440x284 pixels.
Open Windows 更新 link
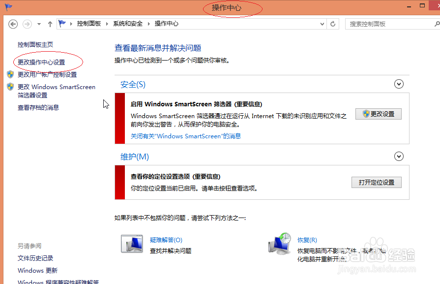(37, 271)
